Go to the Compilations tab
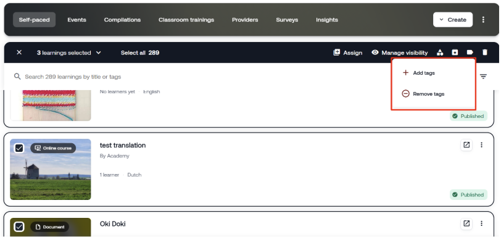Viewport: 501px width, 237px height. 122,20
